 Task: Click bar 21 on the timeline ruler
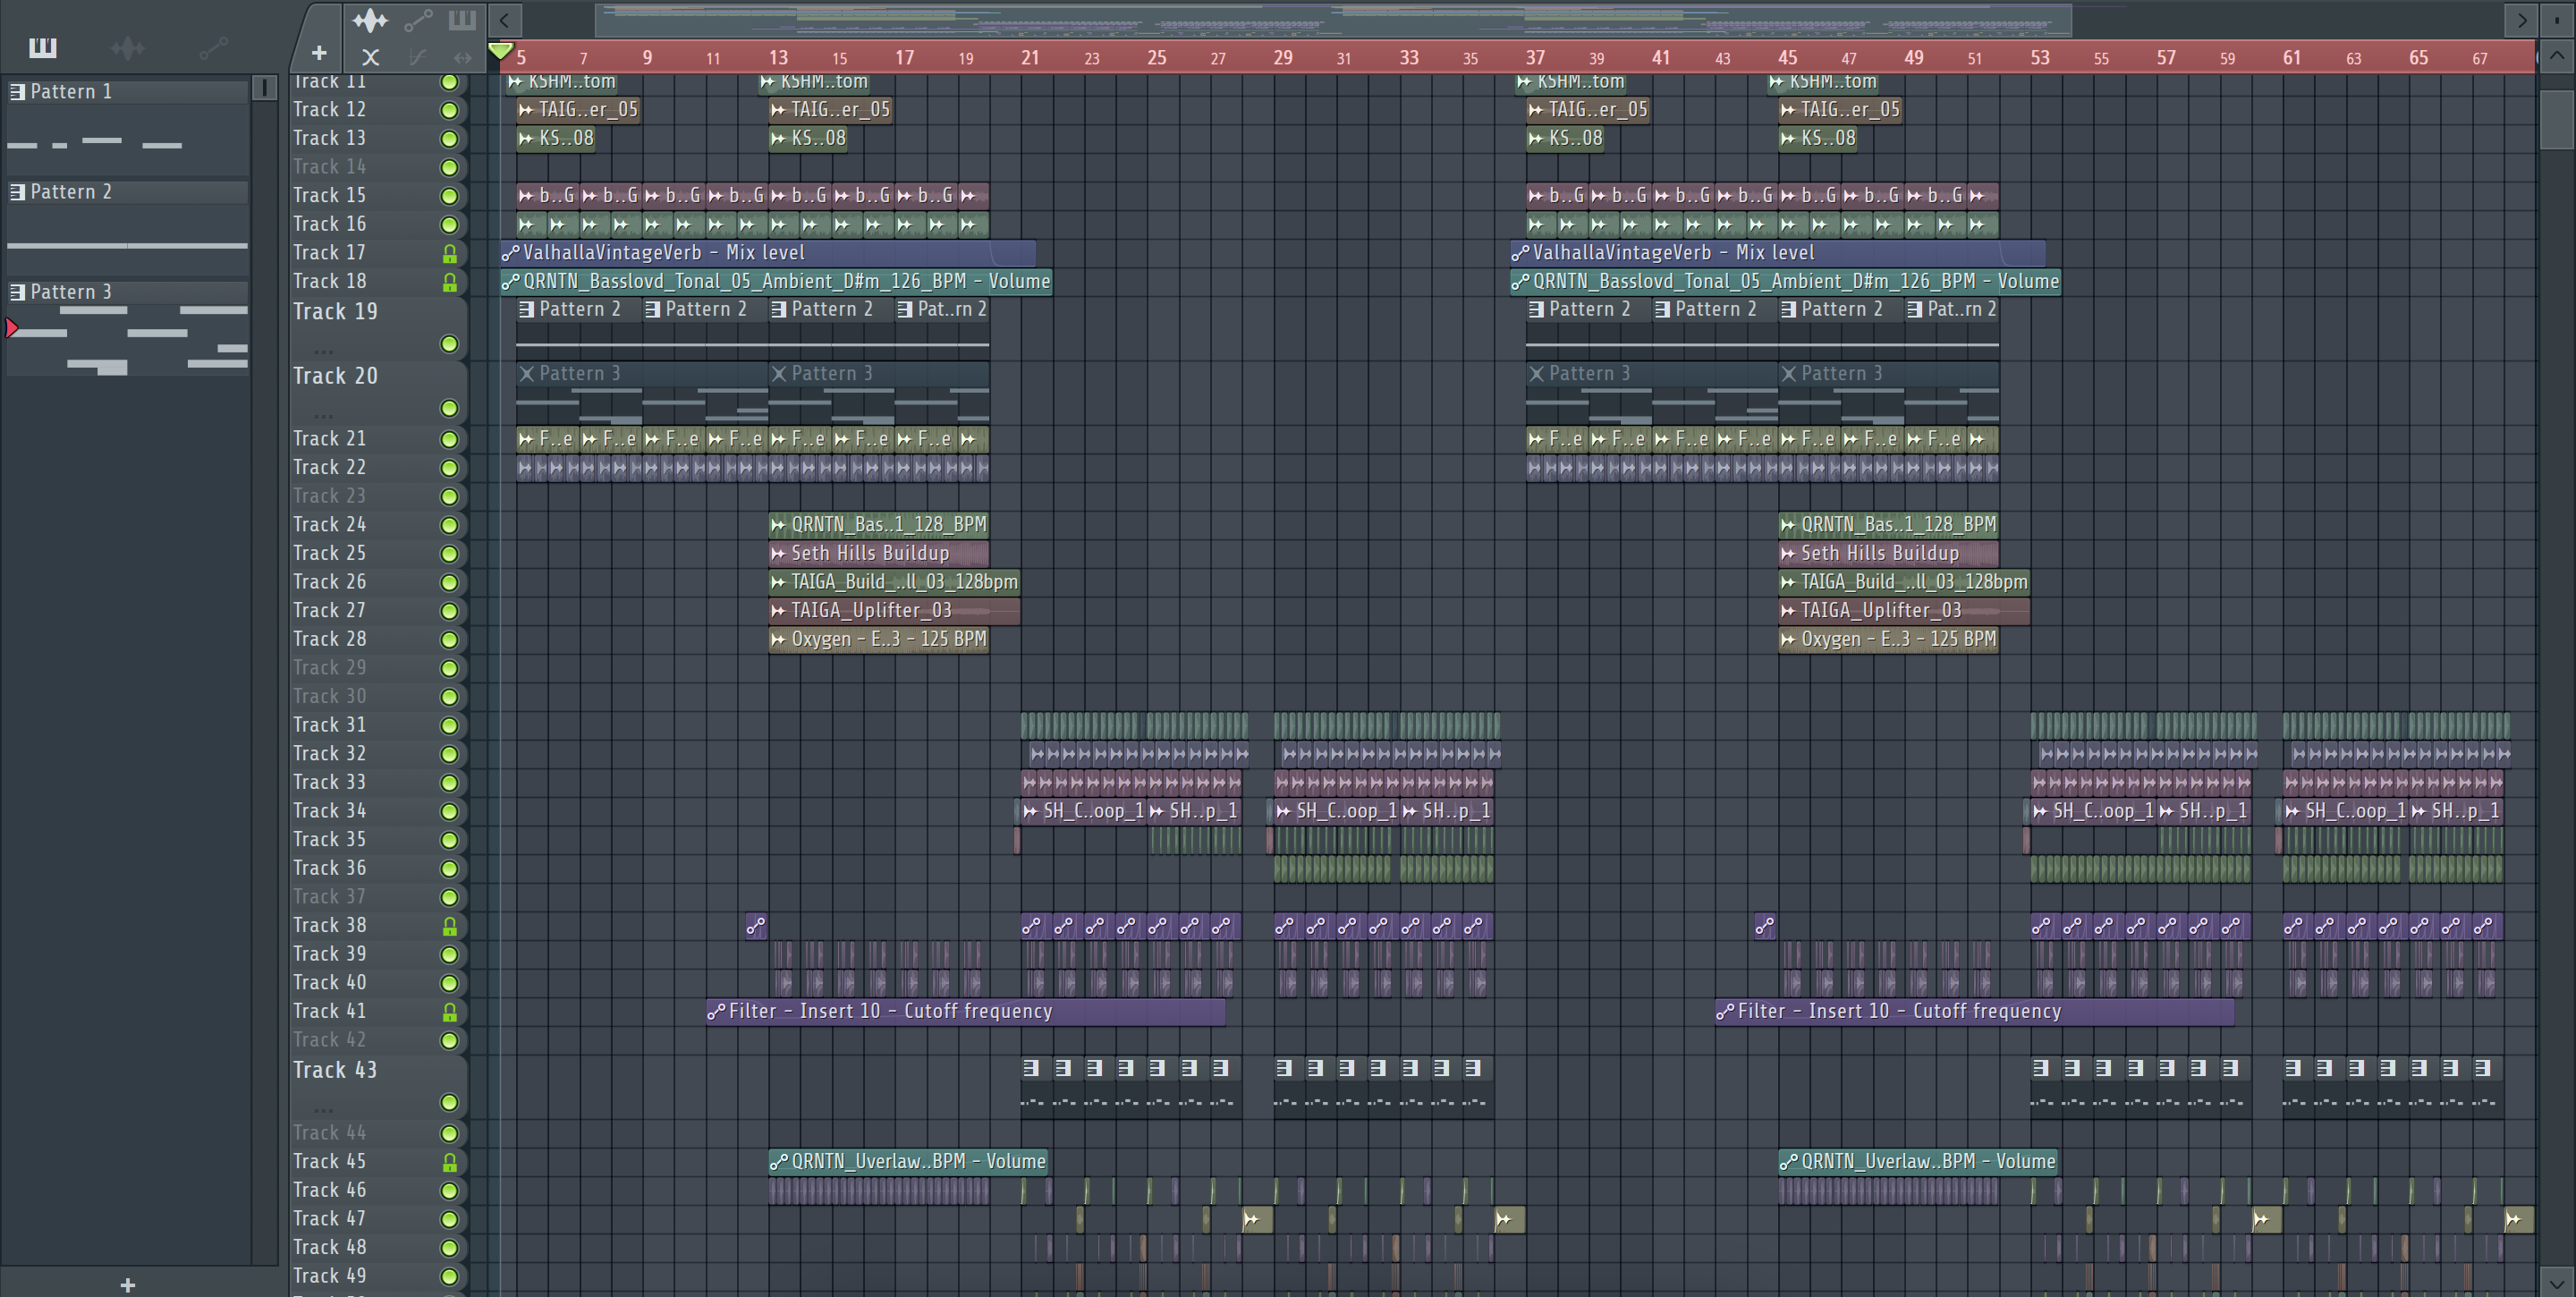[1029, 57]
